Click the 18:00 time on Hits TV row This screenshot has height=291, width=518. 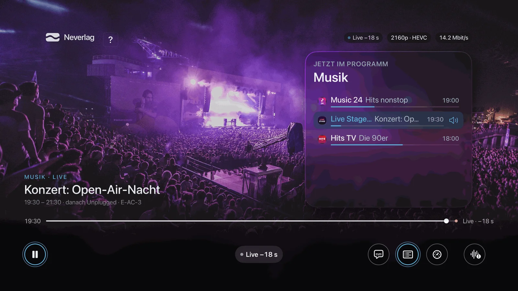(451, 139)
